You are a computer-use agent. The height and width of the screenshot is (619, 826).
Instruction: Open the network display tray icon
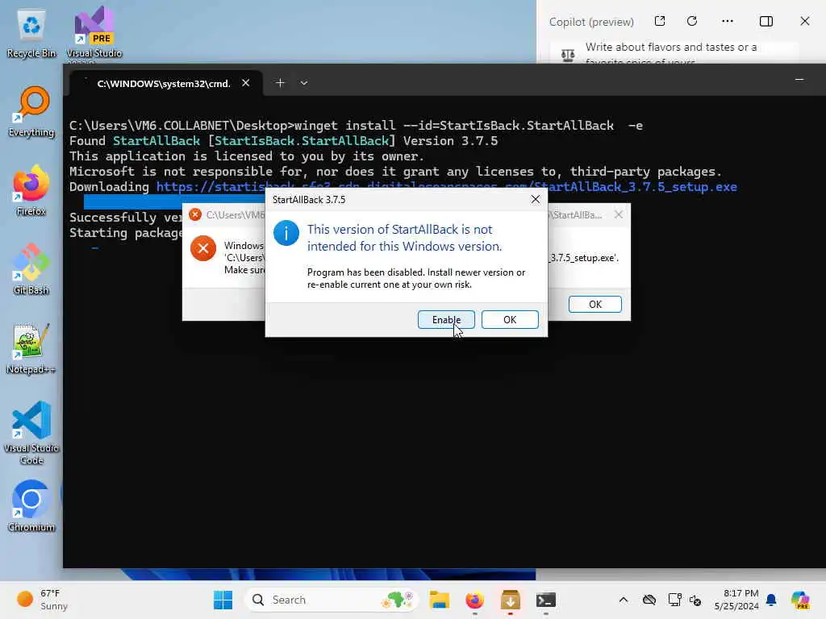point(674,600)
